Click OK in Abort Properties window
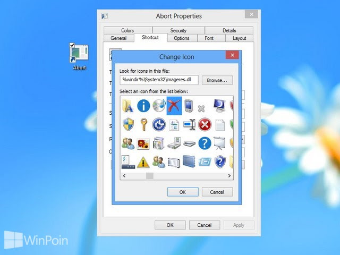The width and height of the screenshot is (340, 255). coord(170,225)
